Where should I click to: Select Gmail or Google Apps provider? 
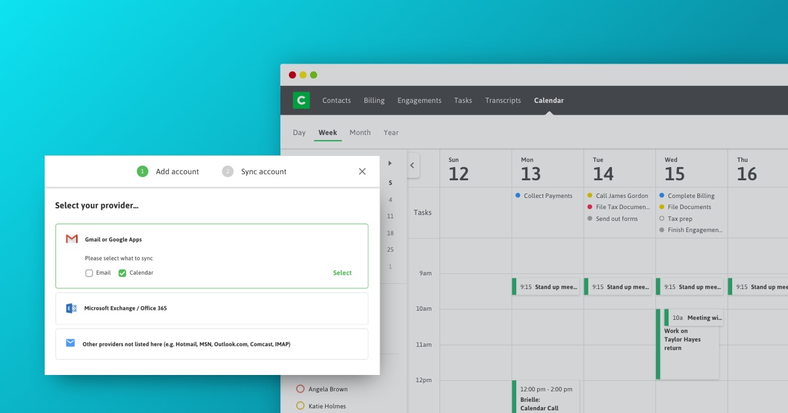tap(211, 256)
